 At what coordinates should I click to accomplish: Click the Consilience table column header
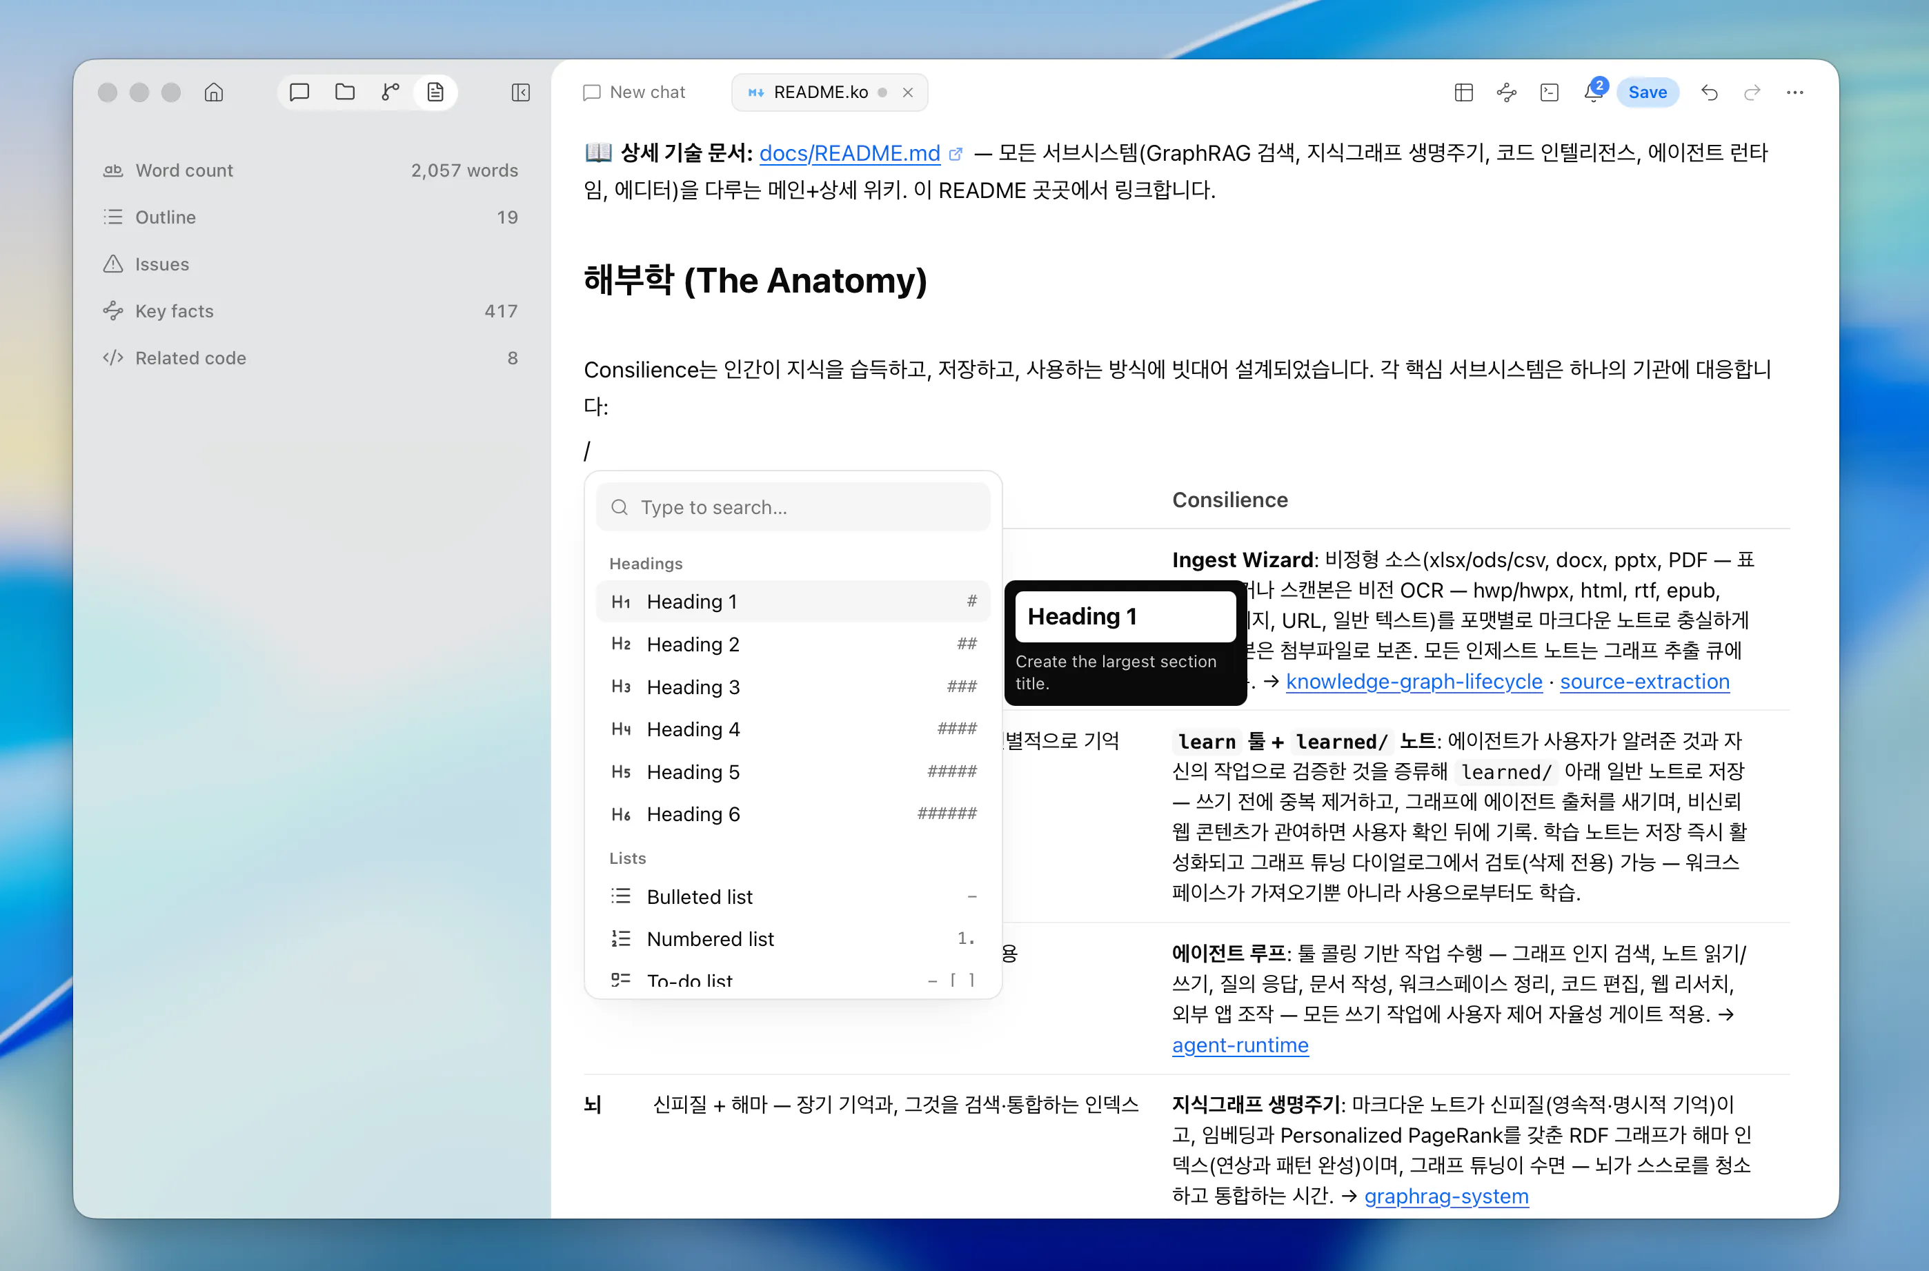pos(1229,500)
